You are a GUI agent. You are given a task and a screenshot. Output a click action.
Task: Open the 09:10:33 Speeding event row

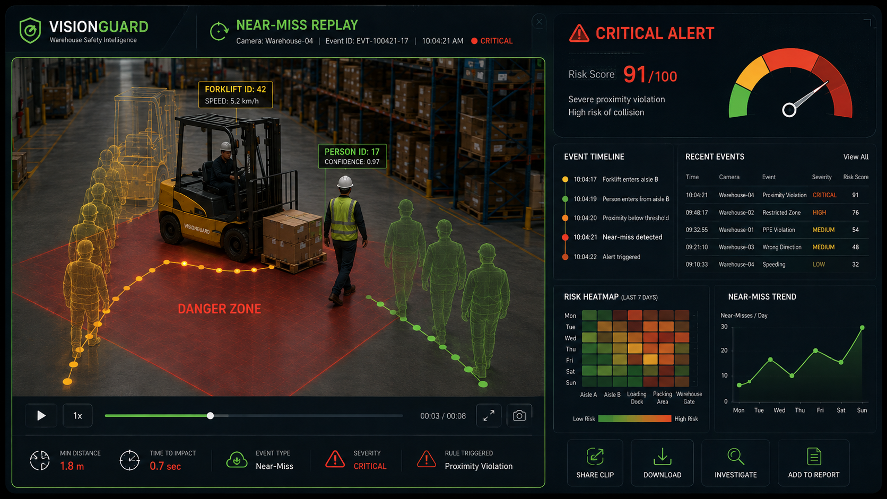pos(777,265)
